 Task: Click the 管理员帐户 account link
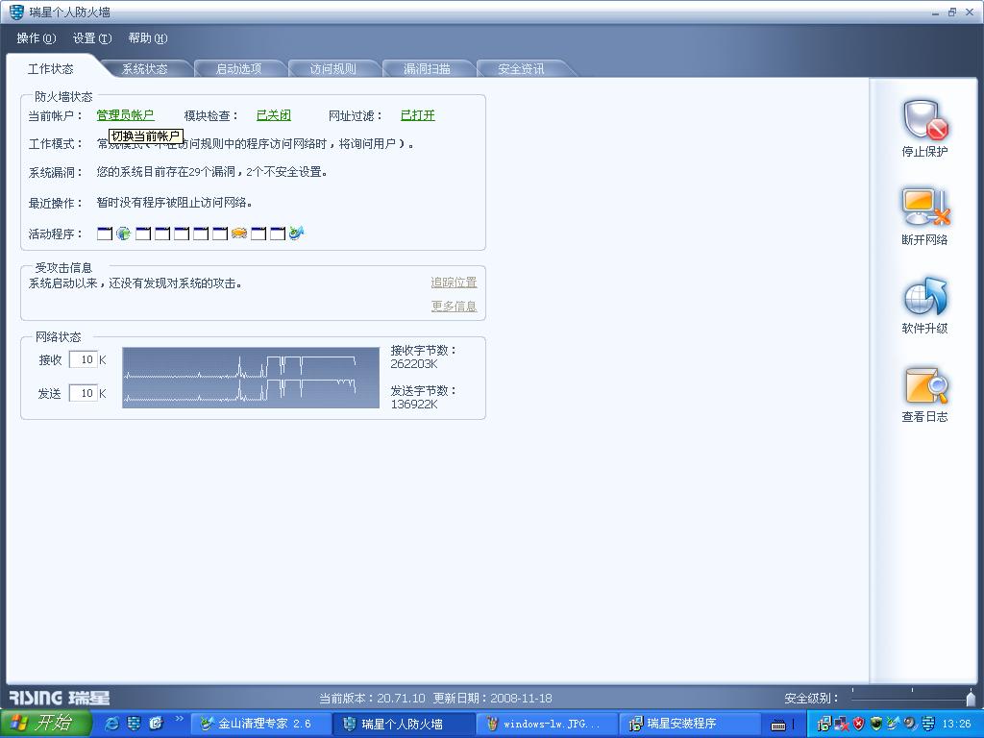click(126, 115)
